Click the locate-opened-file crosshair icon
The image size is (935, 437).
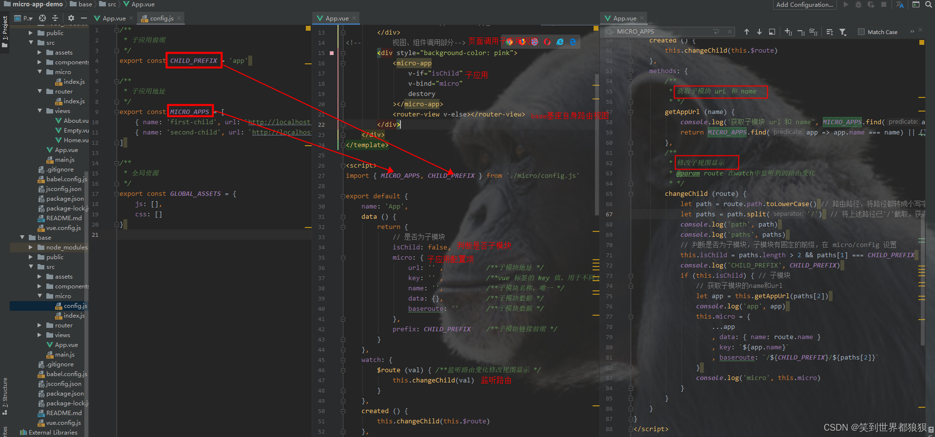tap(42, 18)
